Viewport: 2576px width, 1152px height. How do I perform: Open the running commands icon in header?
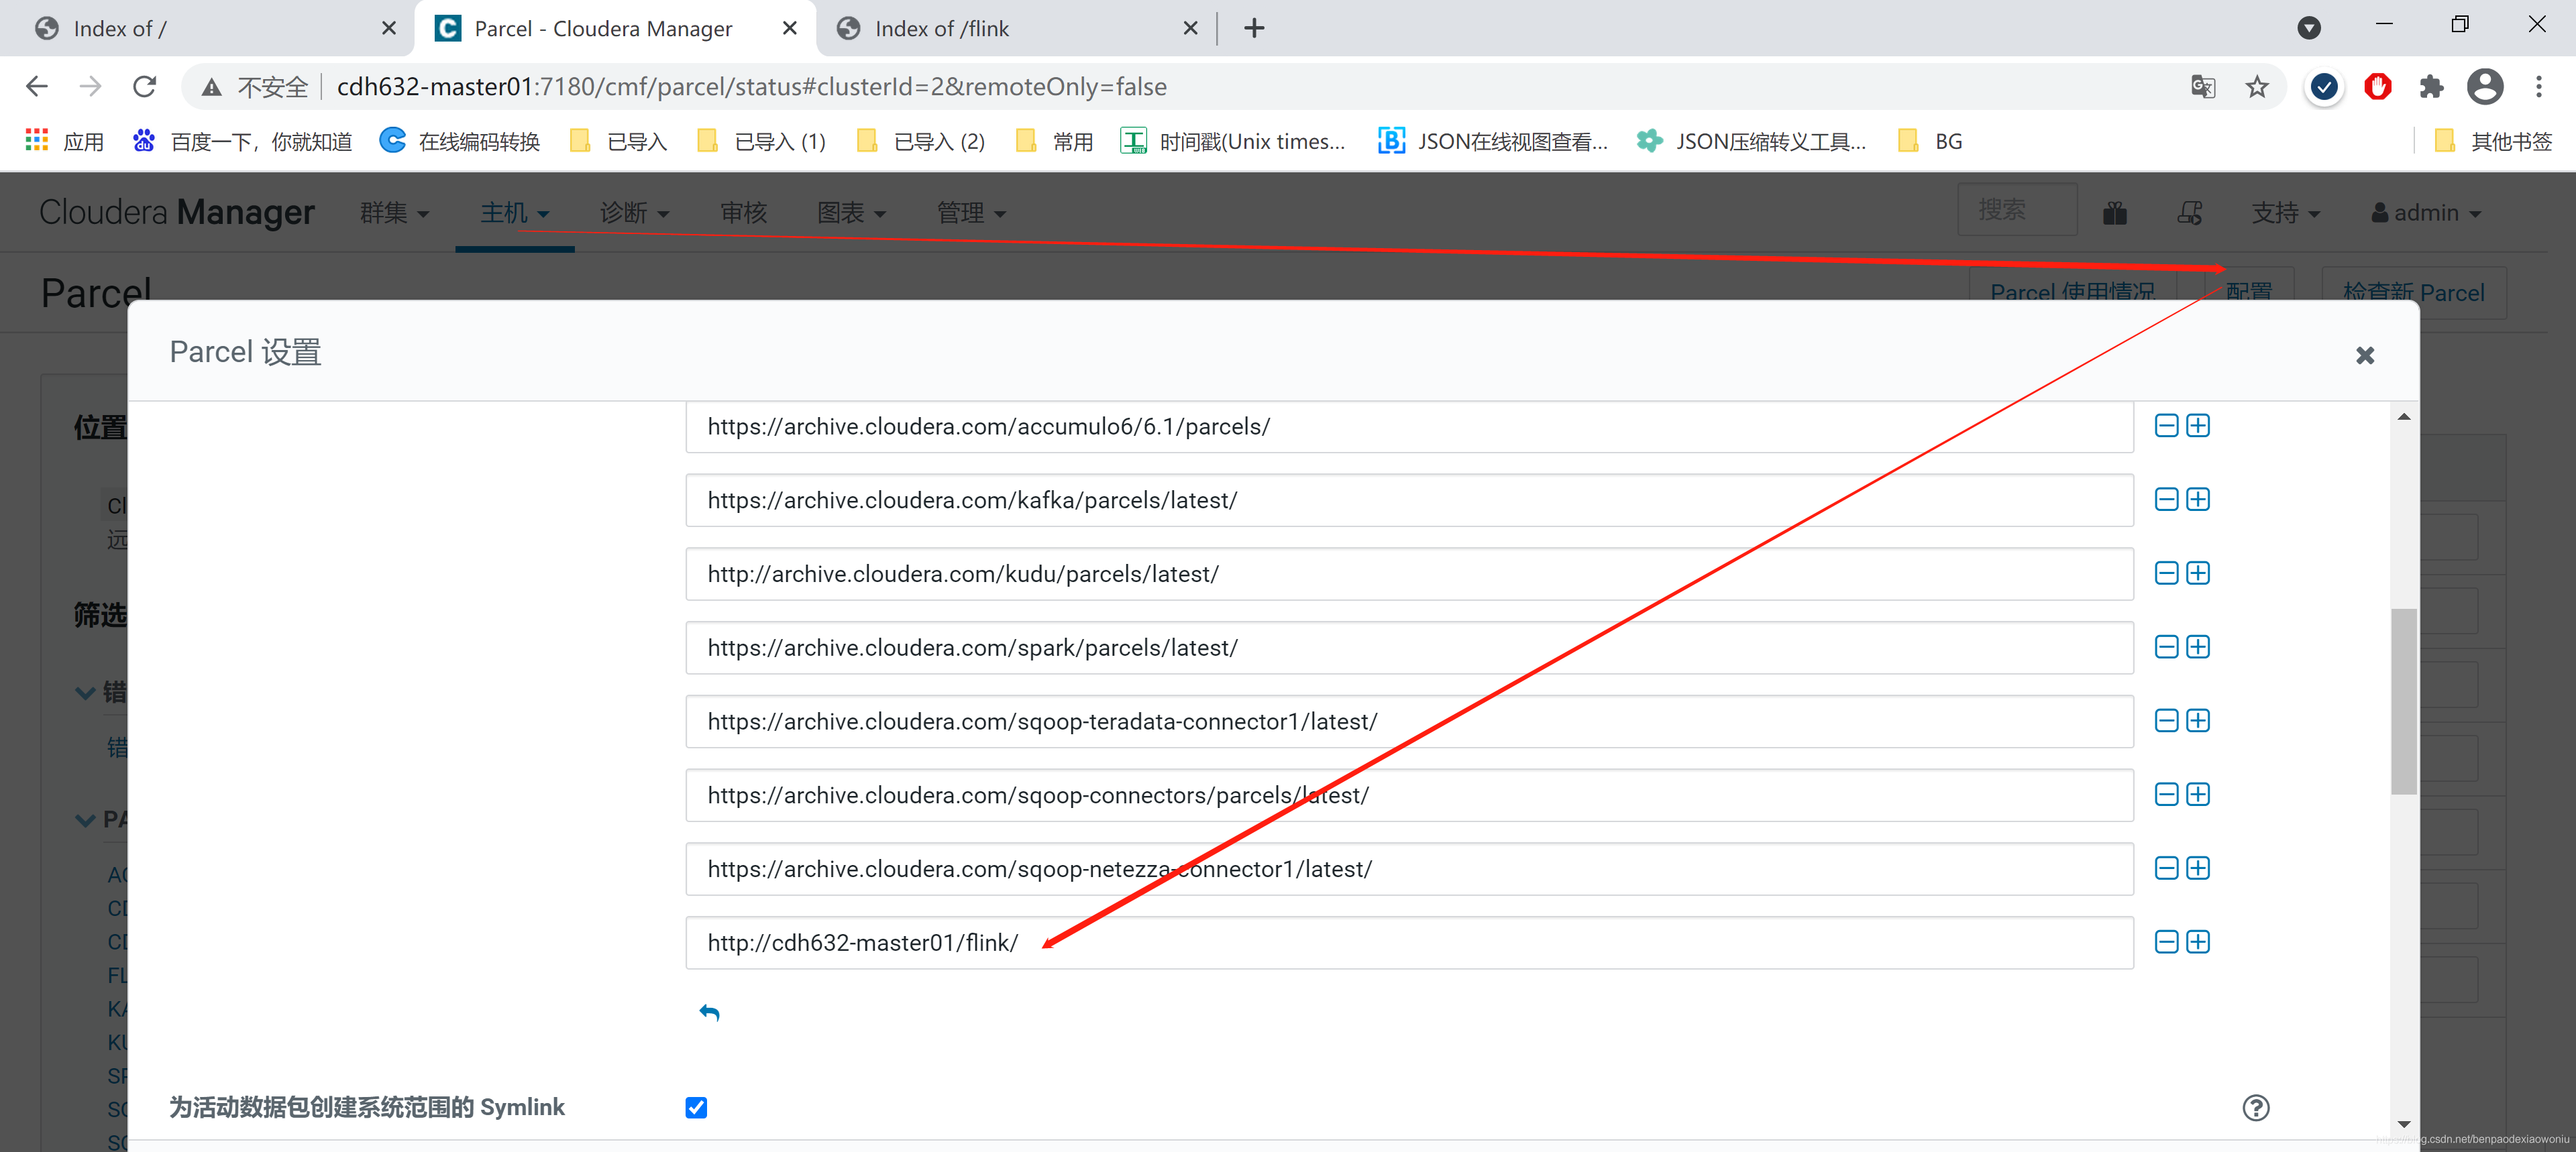(x=2190, y=213)
